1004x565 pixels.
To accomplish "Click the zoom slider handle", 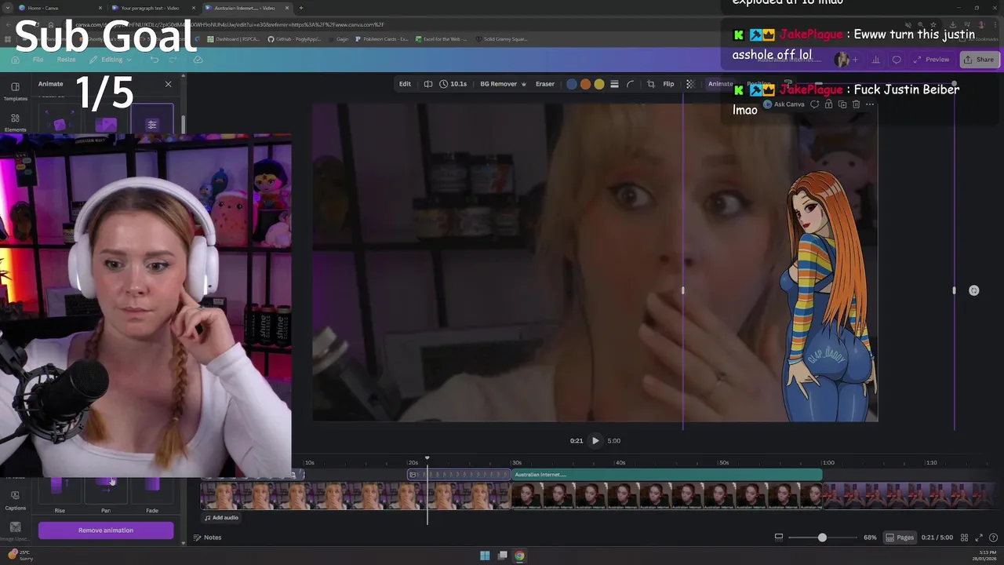I will [x=822, y=538].
